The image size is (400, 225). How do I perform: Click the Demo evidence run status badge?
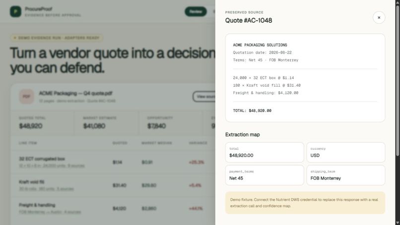(x=57, y=38)
